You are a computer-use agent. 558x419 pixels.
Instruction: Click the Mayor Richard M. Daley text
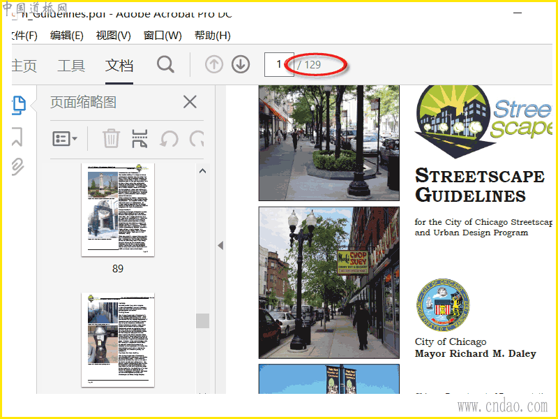(475, 354)
